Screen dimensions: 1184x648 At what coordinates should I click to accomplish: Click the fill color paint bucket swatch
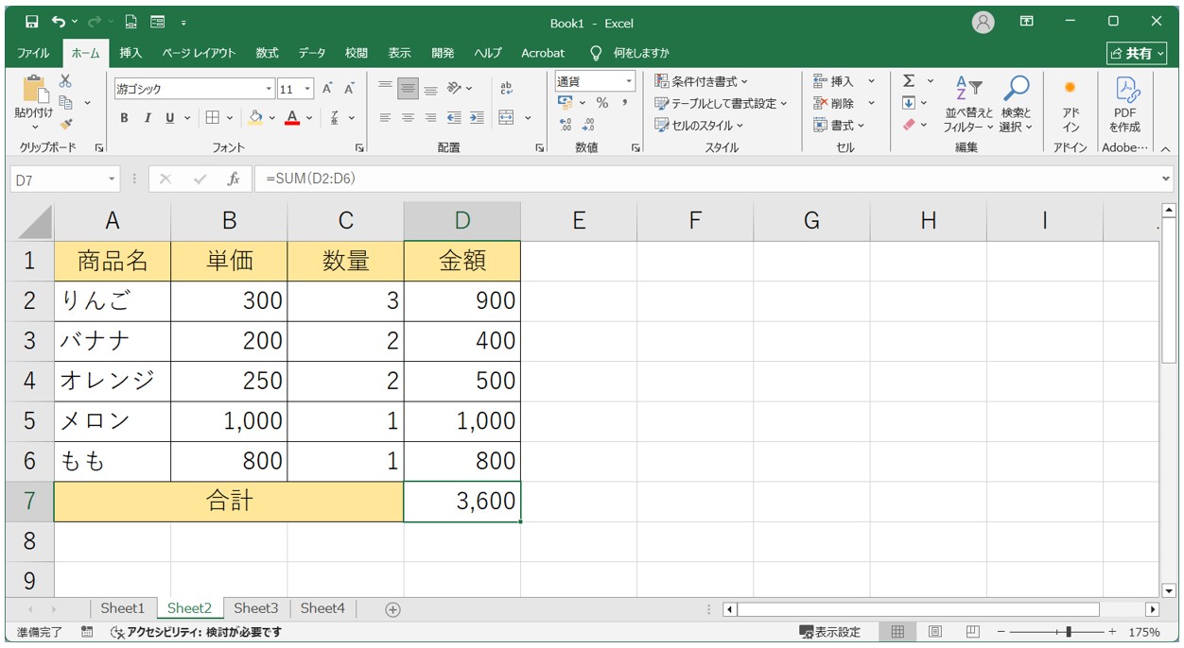pyautogui.click(x=254, y=118)
